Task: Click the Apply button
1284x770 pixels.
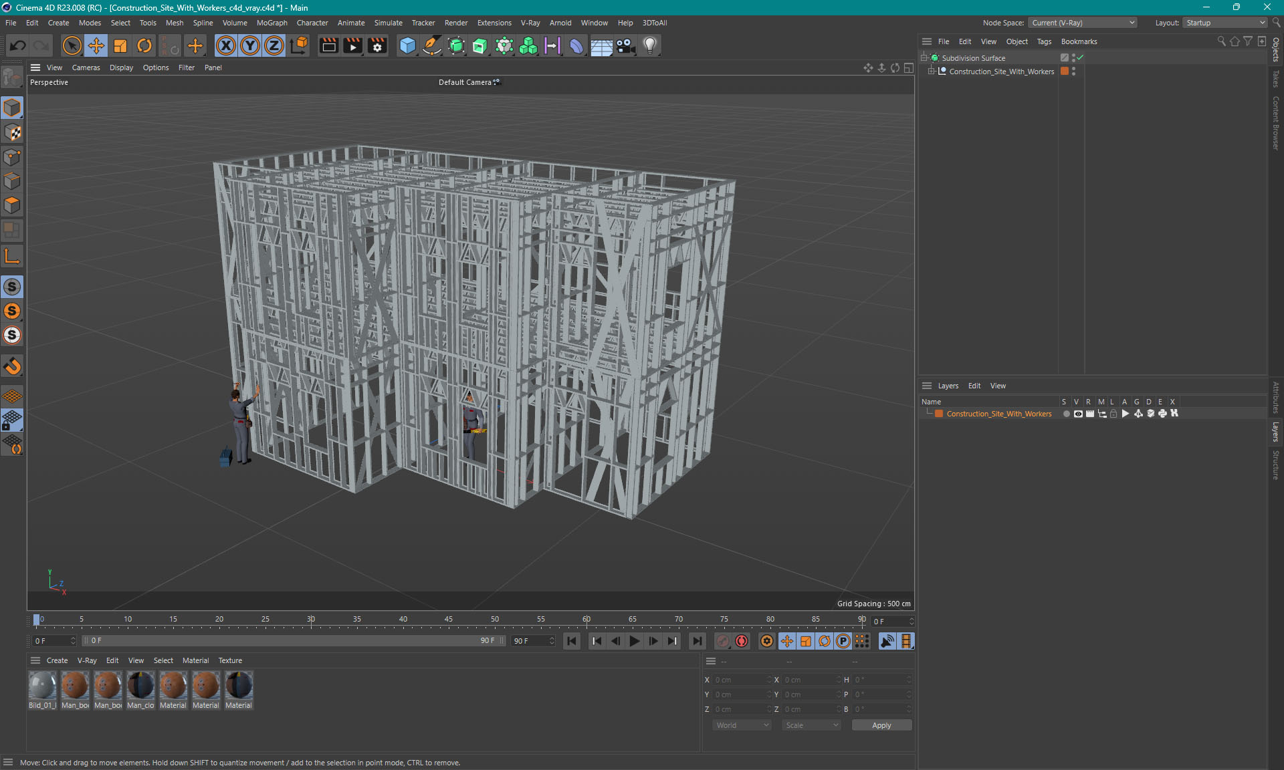Action: point(881,725)
